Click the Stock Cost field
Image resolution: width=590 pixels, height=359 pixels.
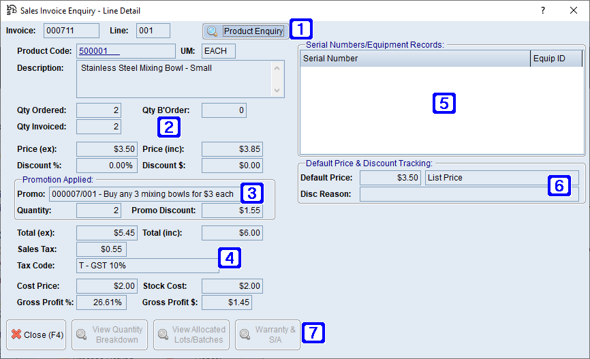[232, 286]
